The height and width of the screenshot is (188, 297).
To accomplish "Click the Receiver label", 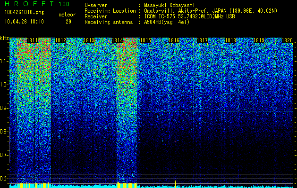I will pyautogui.click(x=96, y=16).
